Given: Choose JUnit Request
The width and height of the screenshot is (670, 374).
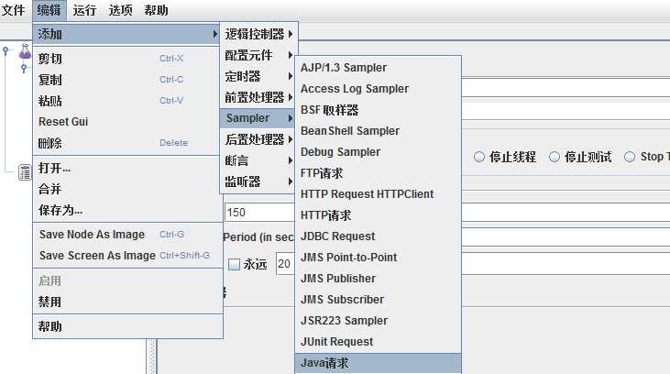Looking at the screenshot, I should 379,342.
